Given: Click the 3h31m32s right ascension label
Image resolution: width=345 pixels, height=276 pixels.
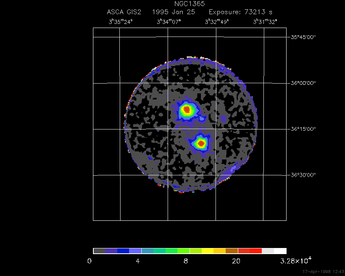Looking at the screenshot, I should click(265, 22).
